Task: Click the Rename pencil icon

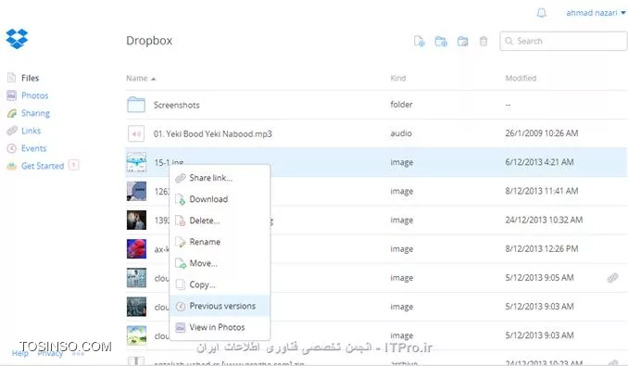Action: click(181, 242)
